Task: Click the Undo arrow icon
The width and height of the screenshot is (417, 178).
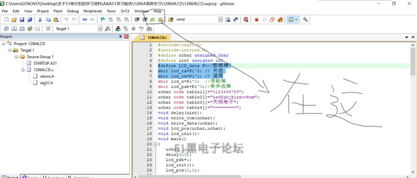Action: pos(66,20)
